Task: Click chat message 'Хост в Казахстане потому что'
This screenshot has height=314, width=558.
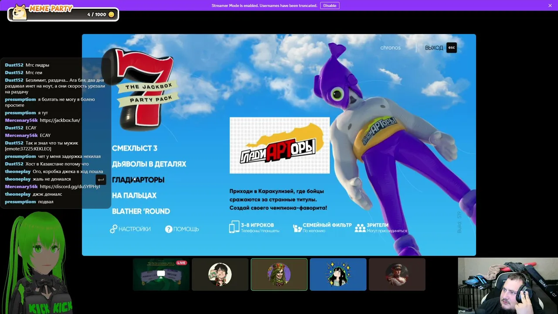Action: tap(57, 164)
